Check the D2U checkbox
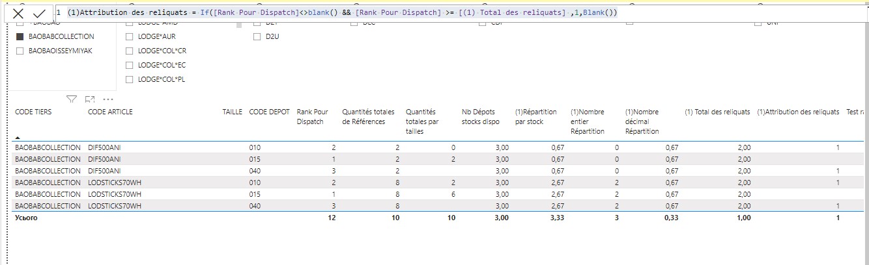The width and height of the screenshot is (869, 265). pos(257,37)
